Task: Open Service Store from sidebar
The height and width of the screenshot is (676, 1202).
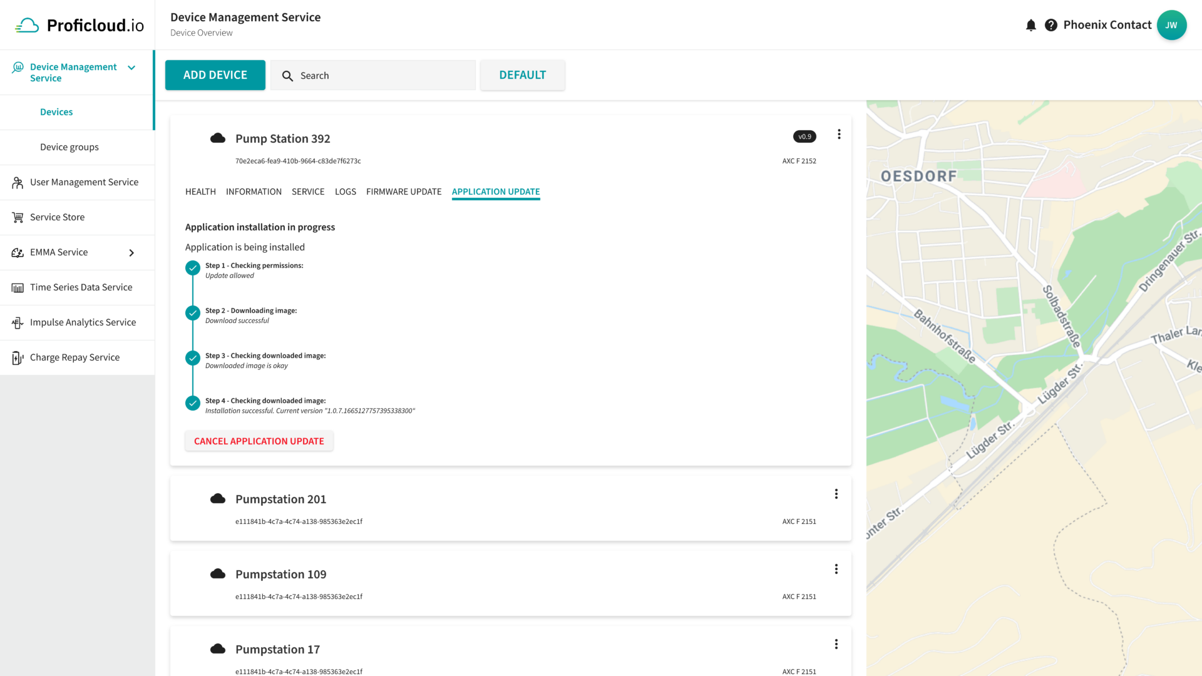Action: click(x=57, y=217)
